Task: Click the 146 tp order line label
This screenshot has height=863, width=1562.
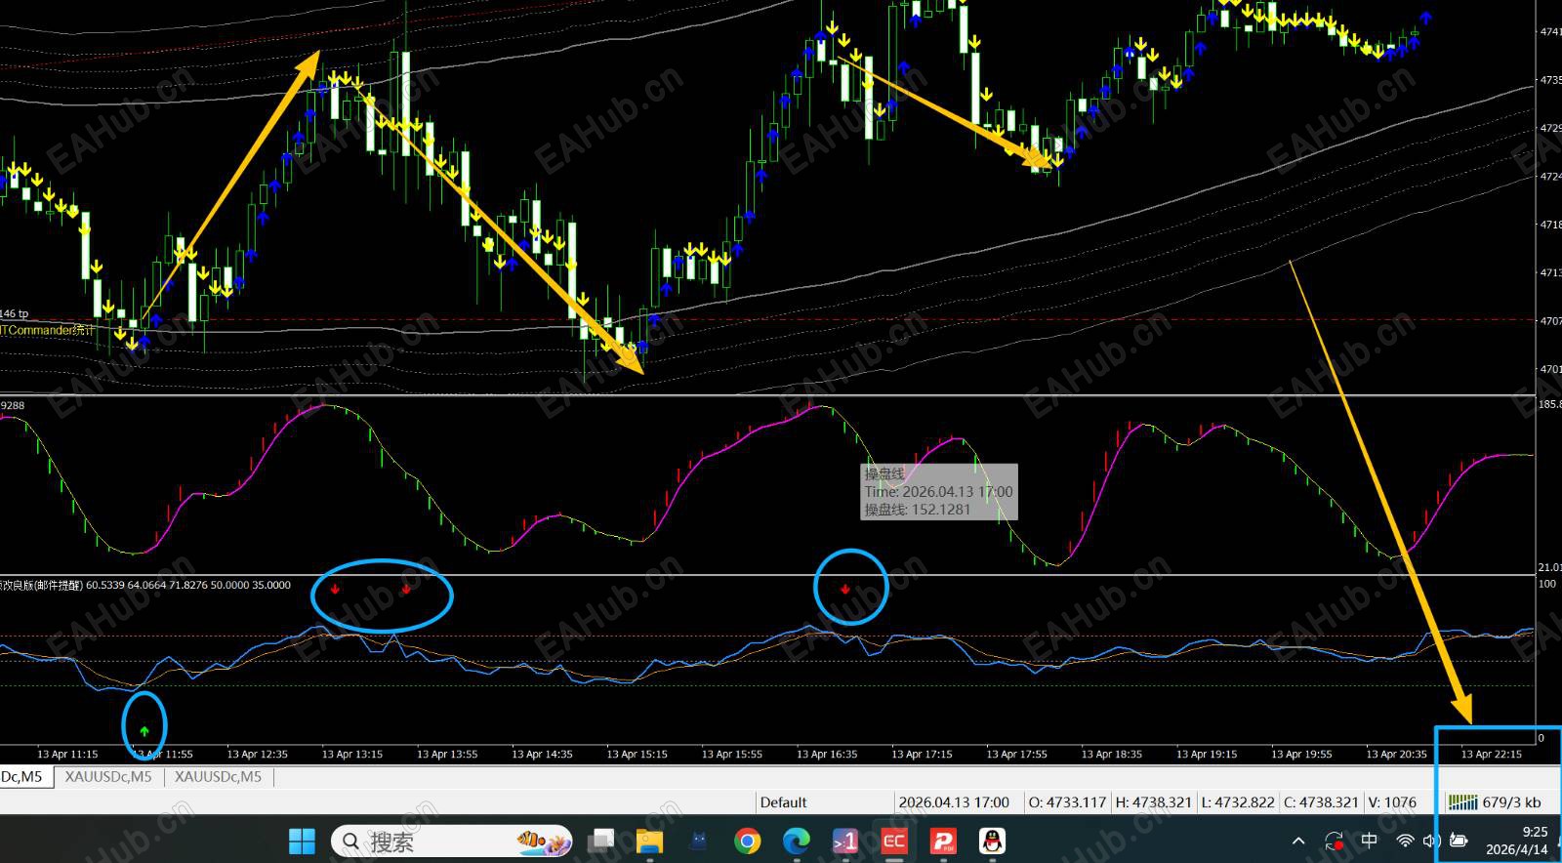Action: point(15,313)
